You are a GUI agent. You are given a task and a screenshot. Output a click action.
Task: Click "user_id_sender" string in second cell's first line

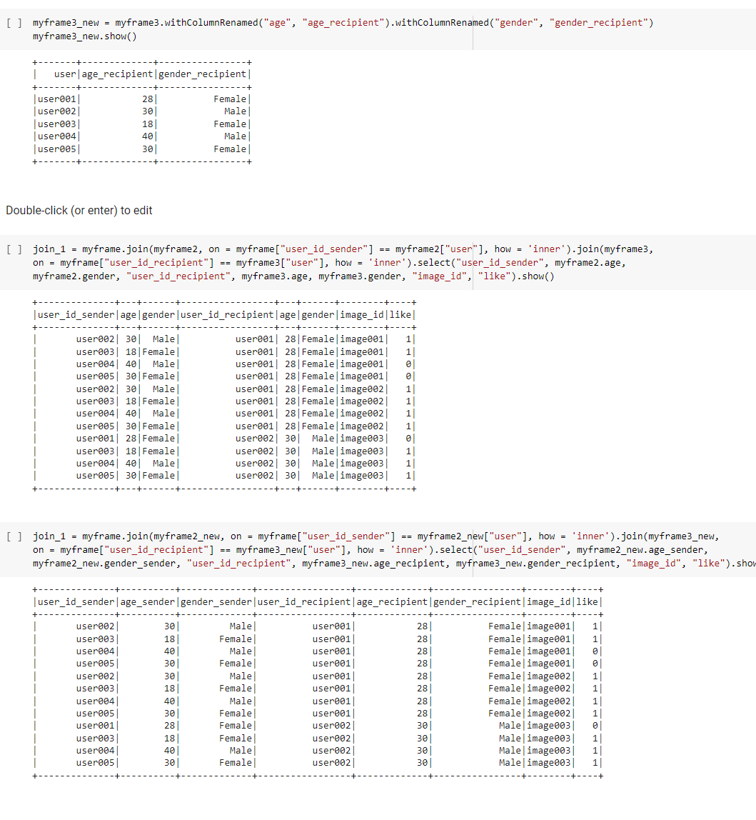(327, 249)
